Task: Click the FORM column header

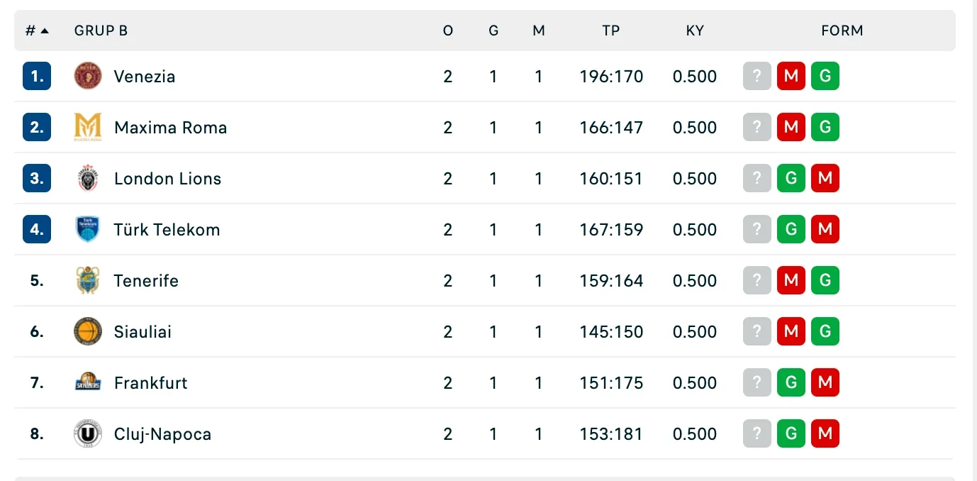Action: pyautogui.click(x=842, y=31)
